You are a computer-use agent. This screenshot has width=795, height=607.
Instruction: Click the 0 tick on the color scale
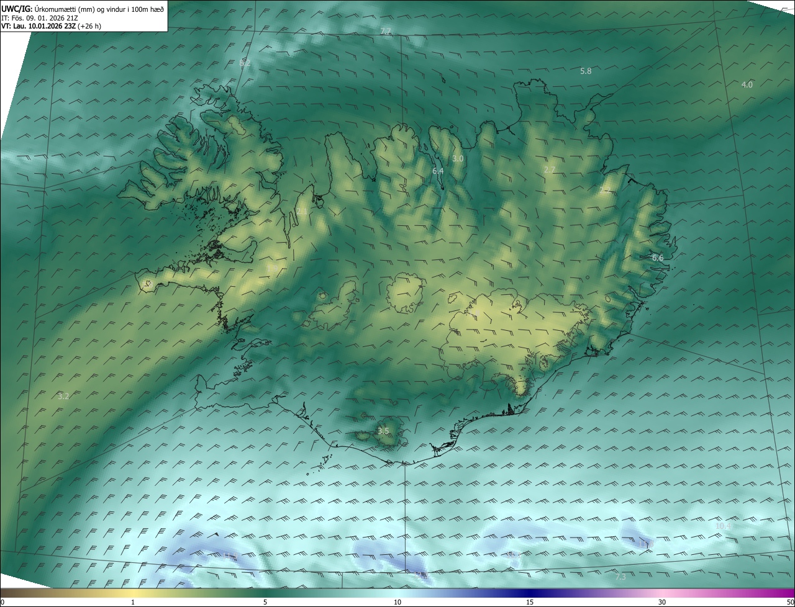tap(2, 603)
